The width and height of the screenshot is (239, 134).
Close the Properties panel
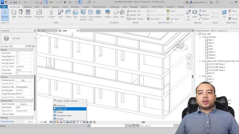coord(35,31)
